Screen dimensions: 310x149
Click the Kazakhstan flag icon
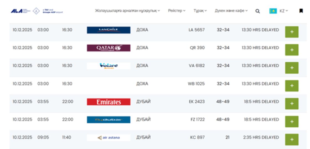point(273,11)
